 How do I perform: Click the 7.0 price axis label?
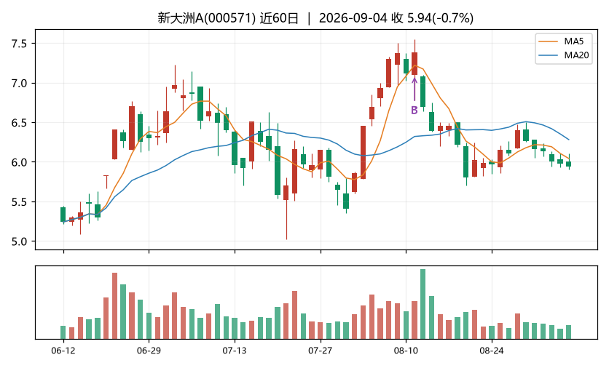tap(19, 83)
